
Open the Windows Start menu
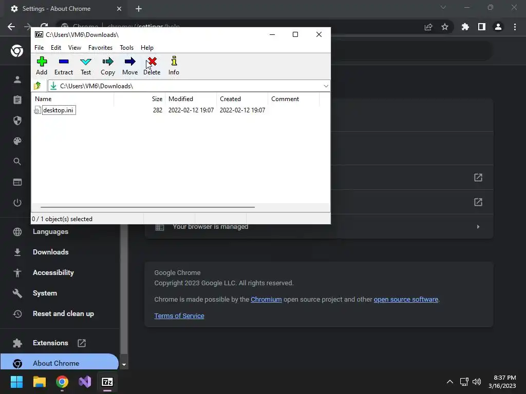[17, 382]
